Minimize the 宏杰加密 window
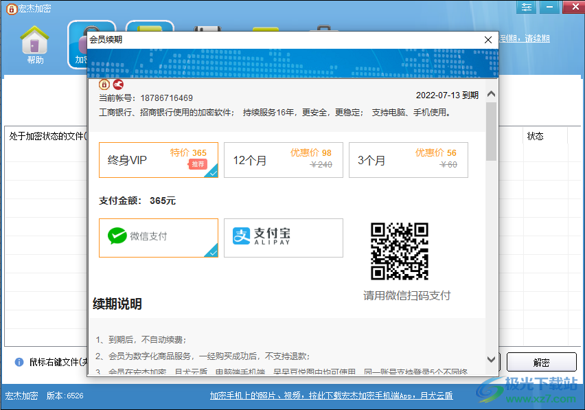Image resolution: width=585 pixels, height=410 pixels. tap(549, 7)
